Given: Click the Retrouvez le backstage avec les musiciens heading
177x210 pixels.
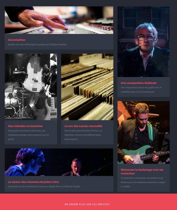Looking at the screenshot, I should 142,172.
